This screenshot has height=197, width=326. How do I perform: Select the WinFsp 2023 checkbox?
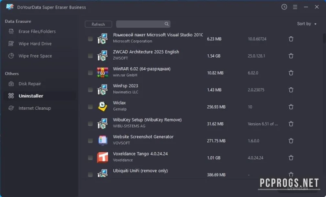coord(90,90)
